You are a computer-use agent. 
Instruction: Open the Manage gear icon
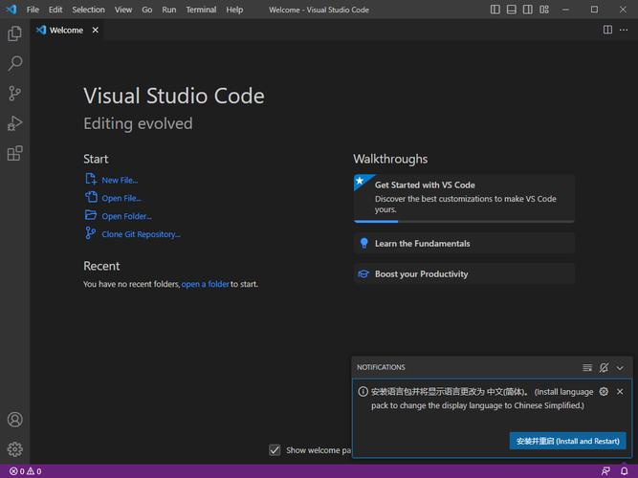click(14, 449)
